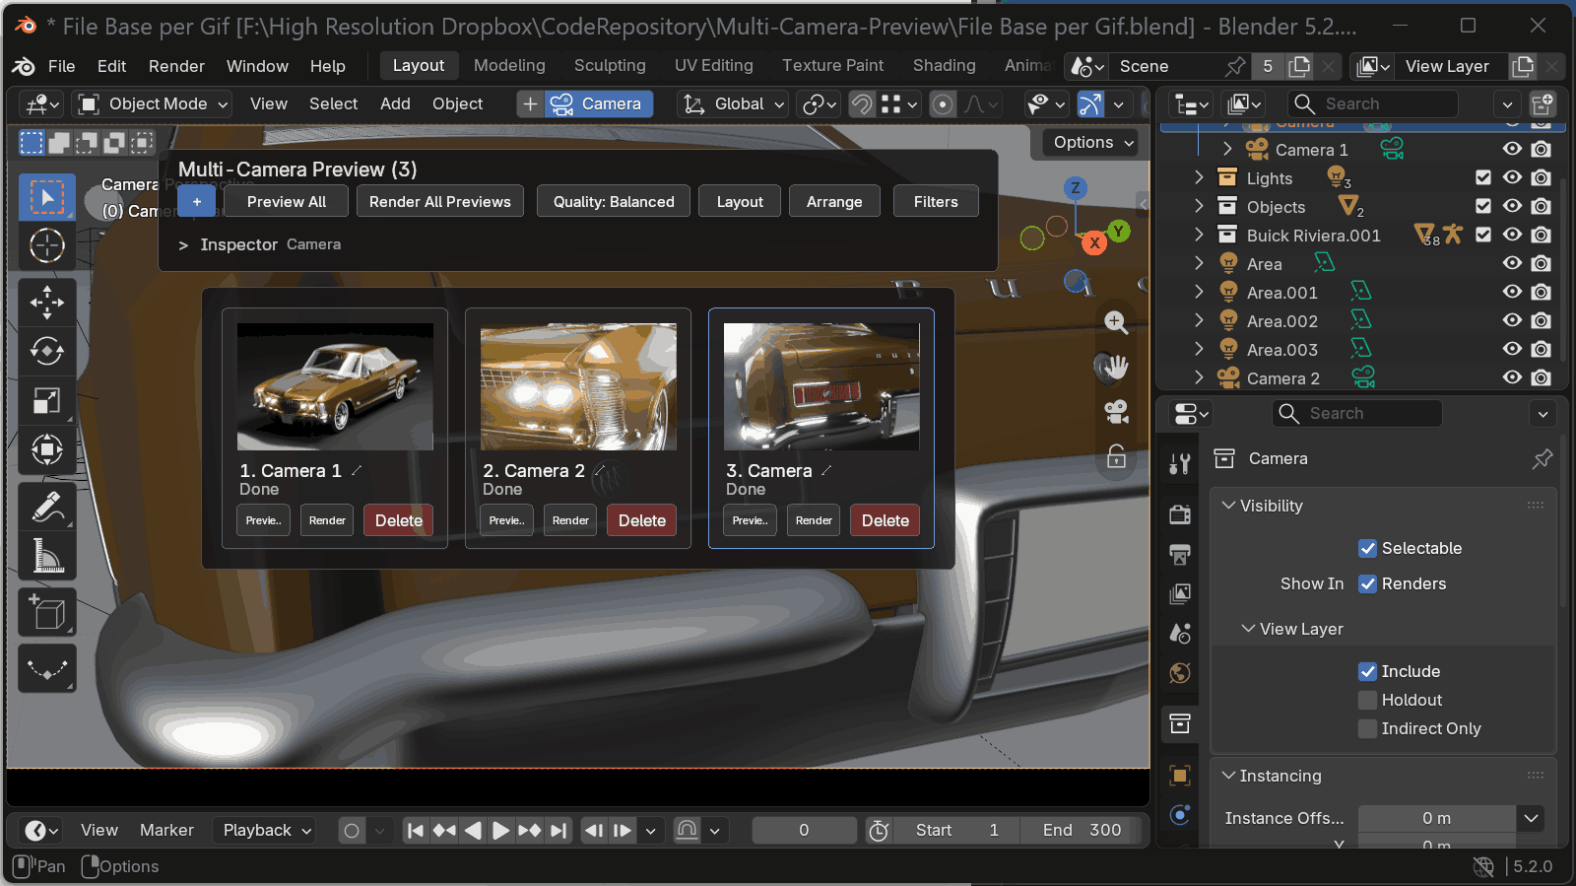The height and width of the screenshot is (886, 1576).
Task: Click the Preview All button
Action: (x=286, y=201)
